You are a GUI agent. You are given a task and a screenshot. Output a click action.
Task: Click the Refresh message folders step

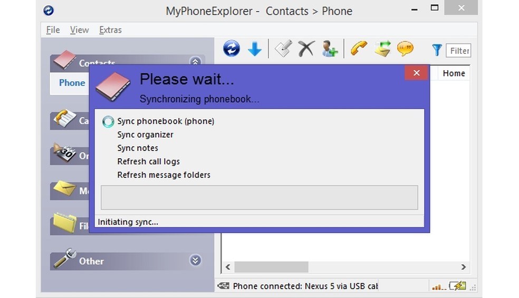tap(164, 175)
